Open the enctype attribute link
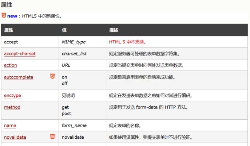 click(x=12, y=96)
